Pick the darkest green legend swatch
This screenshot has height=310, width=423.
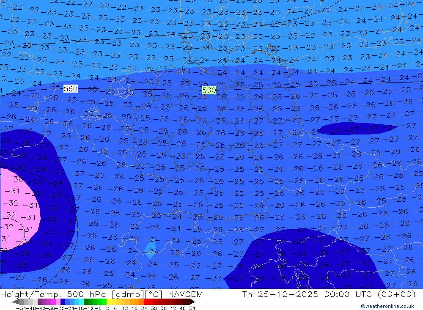pos(86,302)
